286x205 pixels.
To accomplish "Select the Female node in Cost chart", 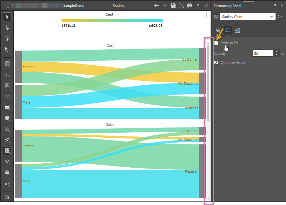I will click(18, 67).
